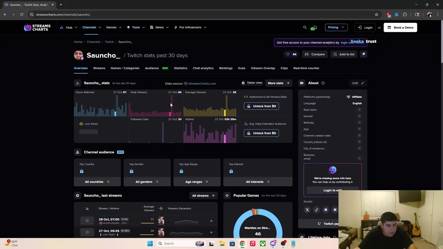Click the Windows taskbar Search box

[181, 243]
